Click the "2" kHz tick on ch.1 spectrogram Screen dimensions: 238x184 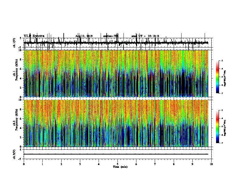coord(21,87)
